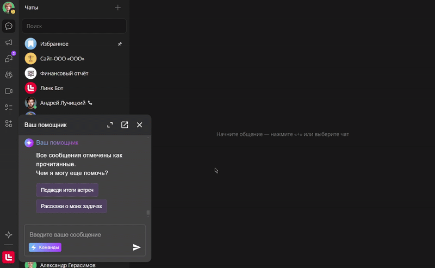Open the Chats section in sidebar

click(x=9, y=26)
